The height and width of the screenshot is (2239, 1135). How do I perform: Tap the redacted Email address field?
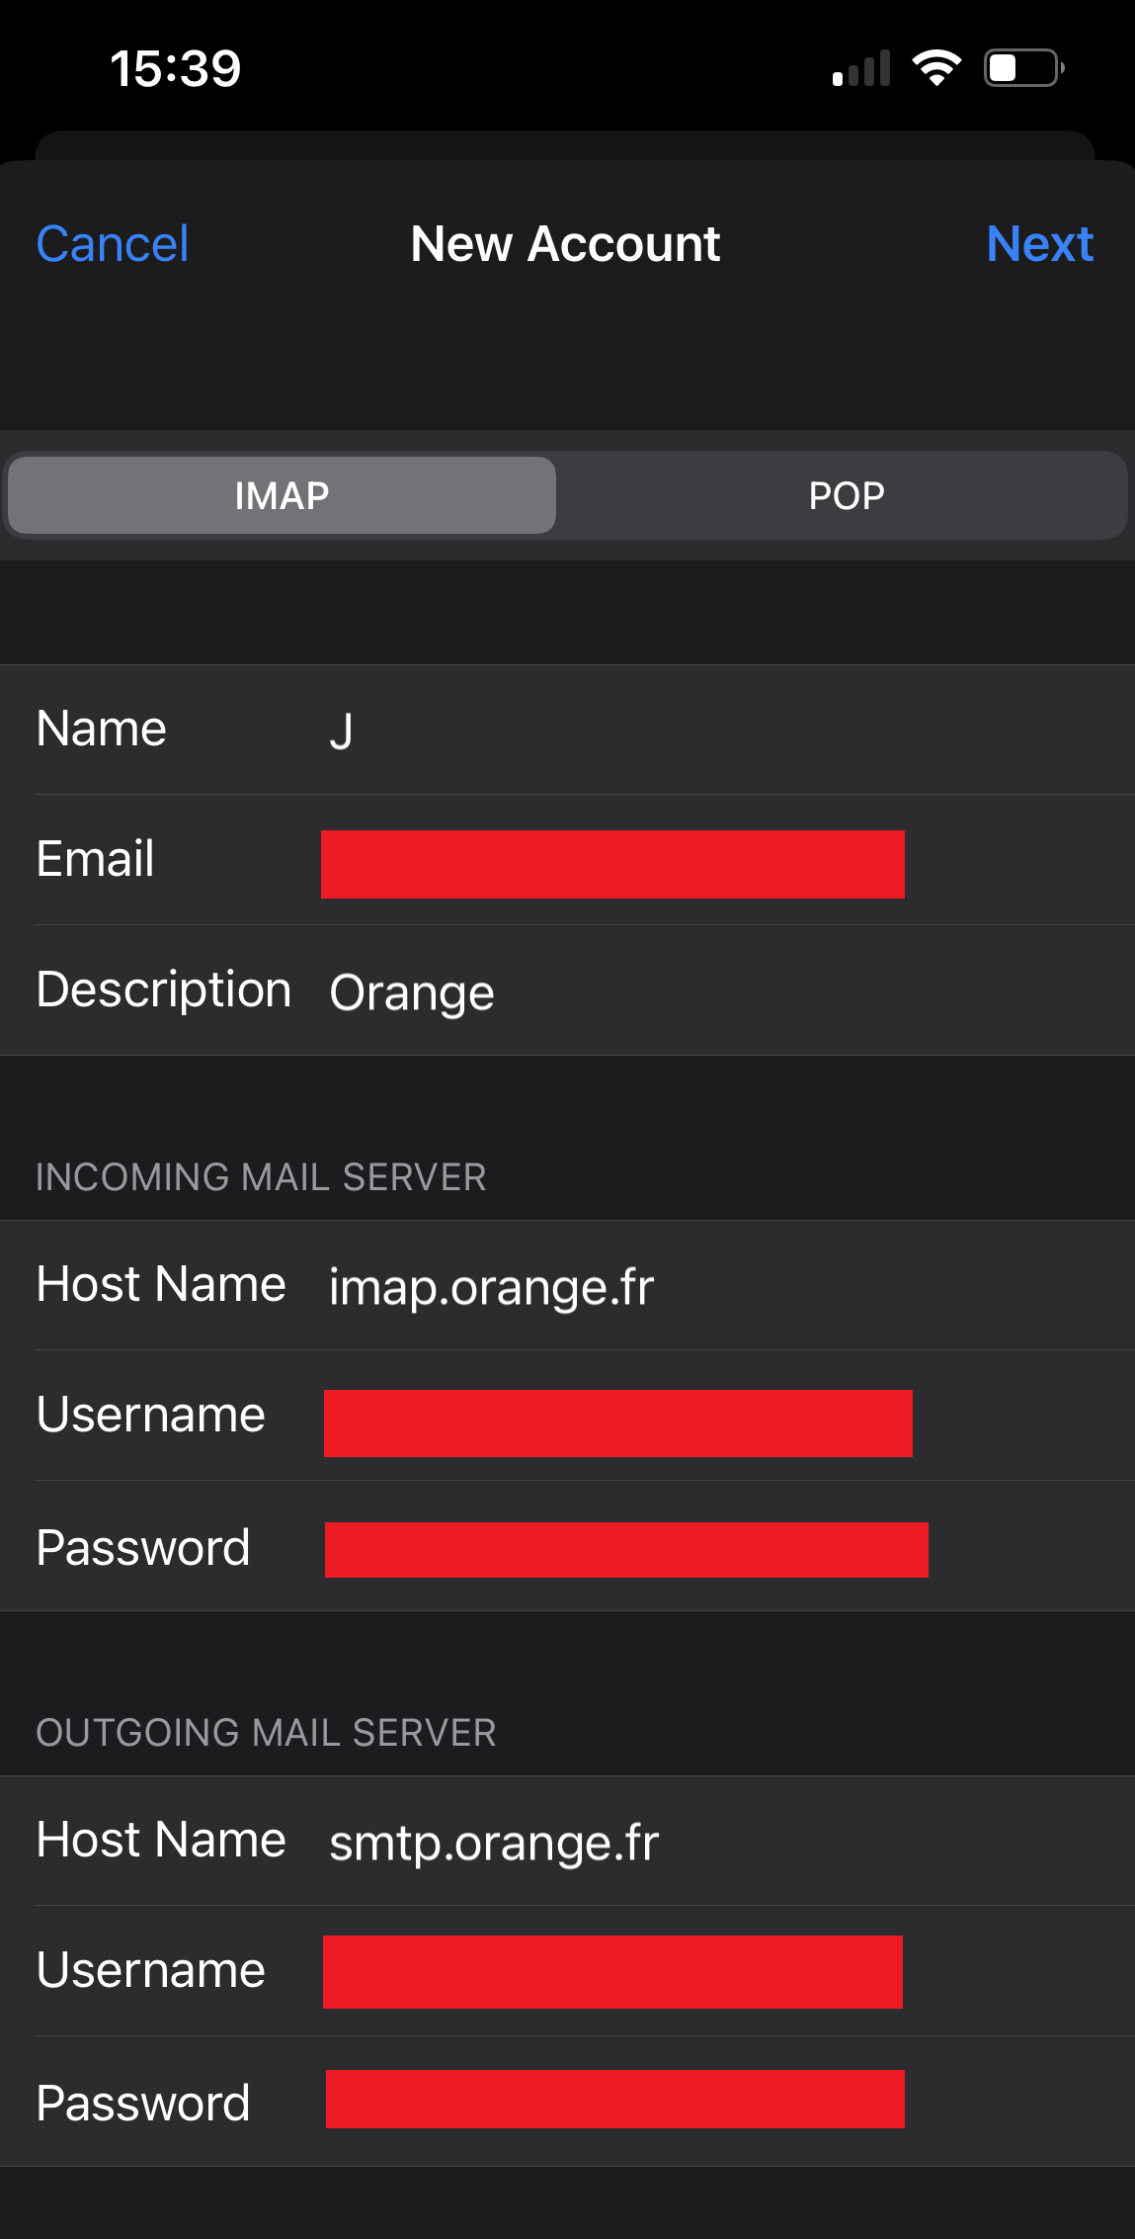pyautogui.click(x=612, y=864)
